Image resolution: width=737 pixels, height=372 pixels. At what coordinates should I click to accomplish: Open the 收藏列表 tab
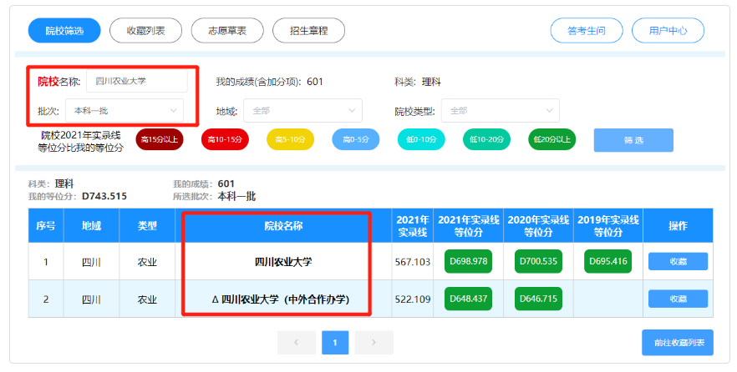click(x=145, y=31)
